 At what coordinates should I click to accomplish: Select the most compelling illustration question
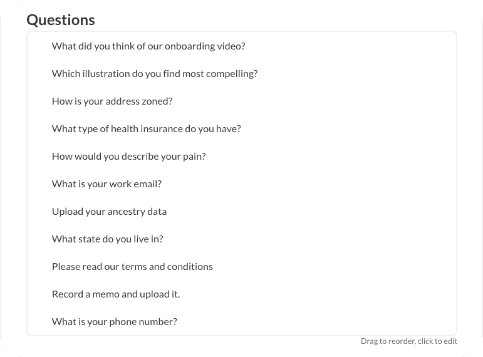coord(242,74)
